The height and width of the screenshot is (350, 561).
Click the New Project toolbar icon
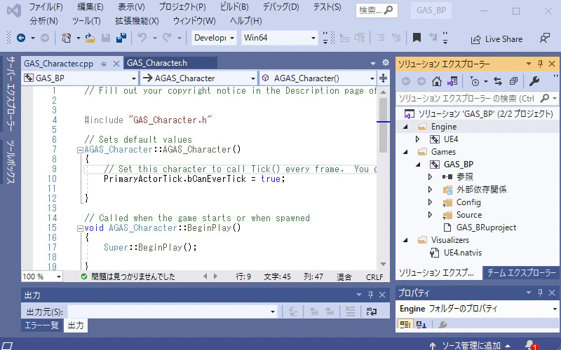(x=66, y=38)
